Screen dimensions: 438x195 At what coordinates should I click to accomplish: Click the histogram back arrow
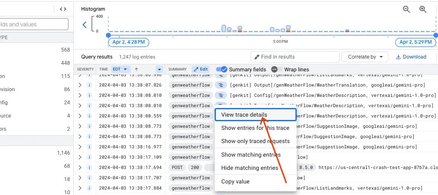coord(84,25)
